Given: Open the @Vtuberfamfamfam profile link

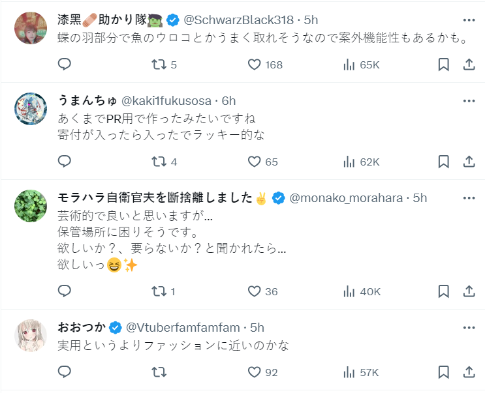Looking at the screenshot, I should (185, 327).
